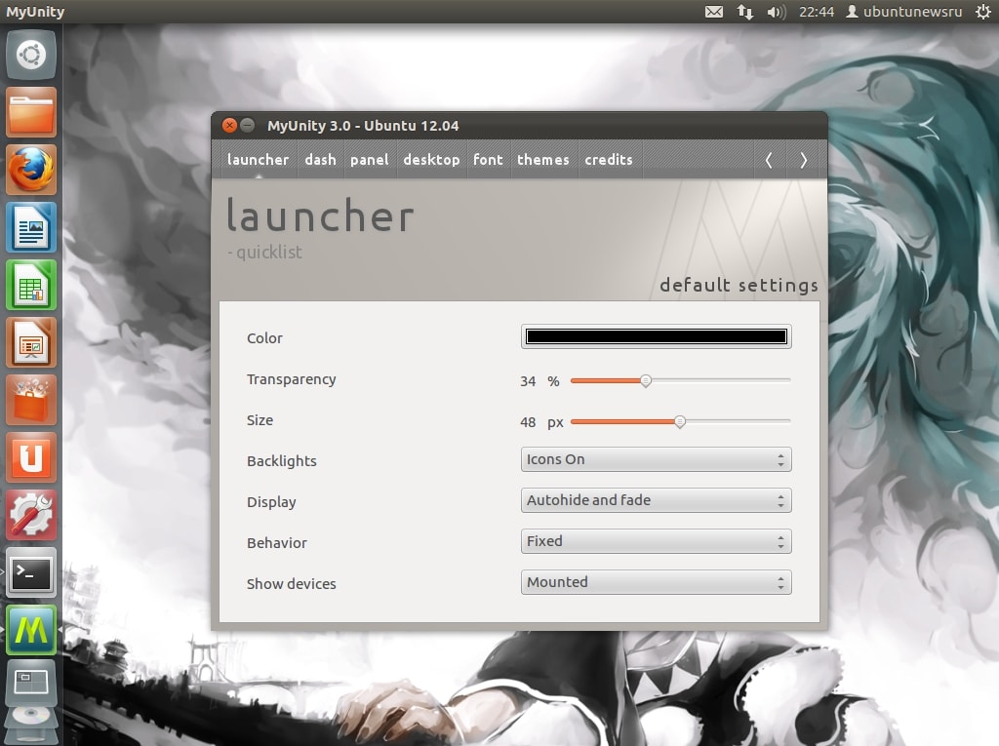Open the Display dropdown set to Autohide and fade
This screenshot has width=999, height=746.
[x=657, y=500]
